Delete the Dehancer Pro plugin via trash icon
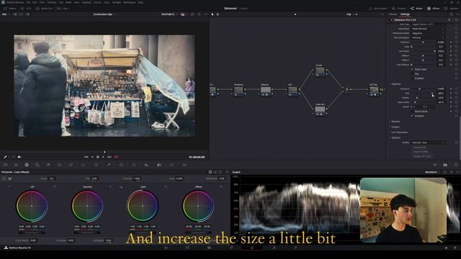This screenshot has height=259, width=461. 449,20
